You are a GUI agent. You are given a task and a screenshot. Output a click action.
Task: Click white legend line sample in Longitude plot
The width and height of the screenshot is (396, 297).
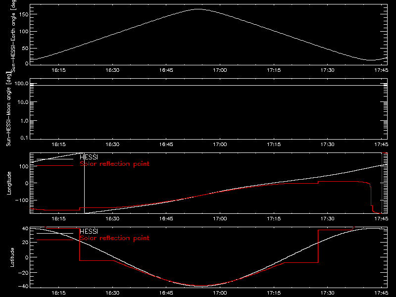tap(55, 159)
